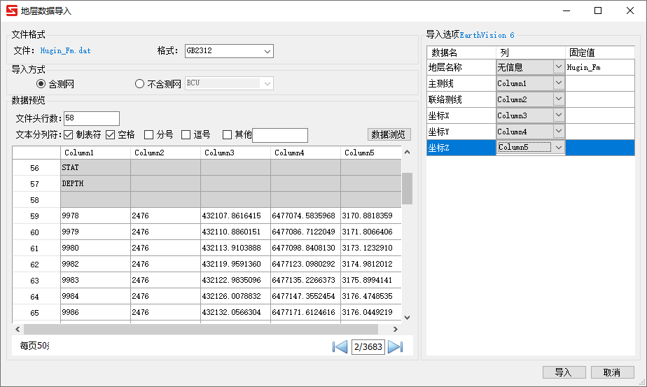
Task: Click the 数据浏览 button
Action: [389, 134]
